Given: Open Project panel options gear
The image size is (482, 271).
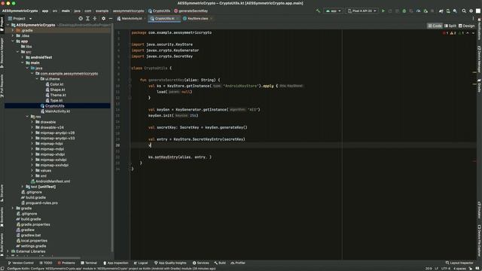Looking at the screenshot, I should pyautogui.click(x=104, y=18).
